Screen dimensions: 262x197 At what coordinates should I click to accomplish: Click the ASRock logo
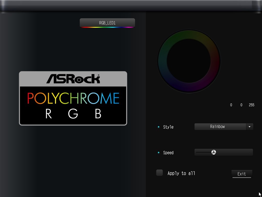(73, 79)
